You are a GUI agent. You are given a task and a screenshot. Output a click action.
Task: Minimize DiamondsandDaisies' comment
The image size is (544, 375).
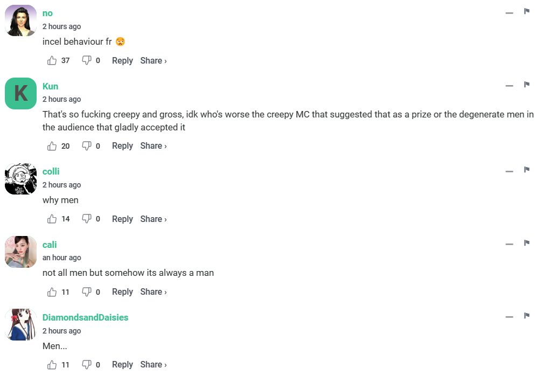509,317
